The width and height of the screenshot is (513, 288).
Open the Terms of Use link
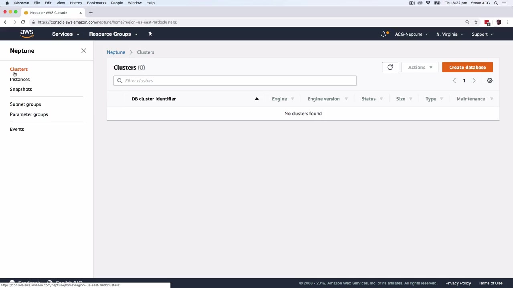pyautogui.click(x=490, y=283)
